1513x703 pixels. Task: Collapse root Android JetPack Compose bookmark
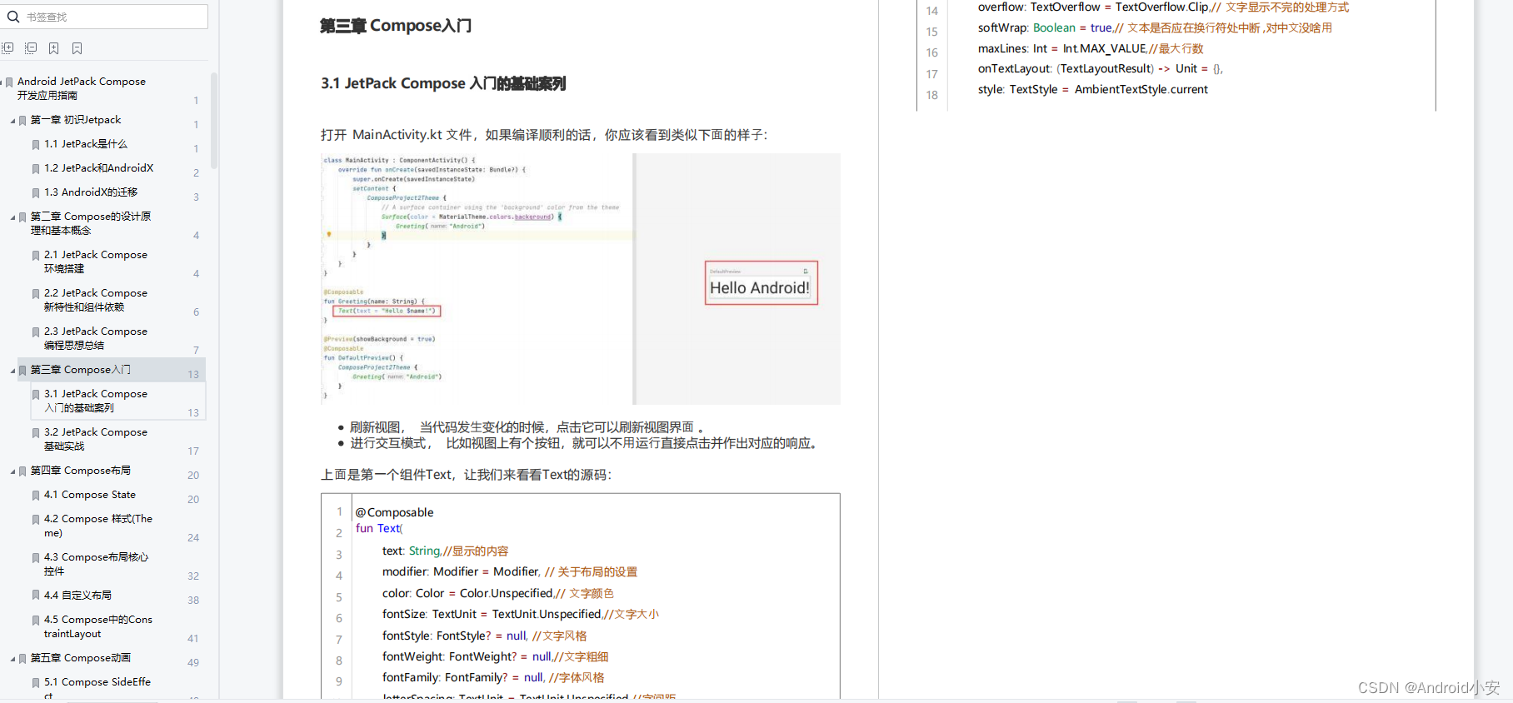[2, 82]
